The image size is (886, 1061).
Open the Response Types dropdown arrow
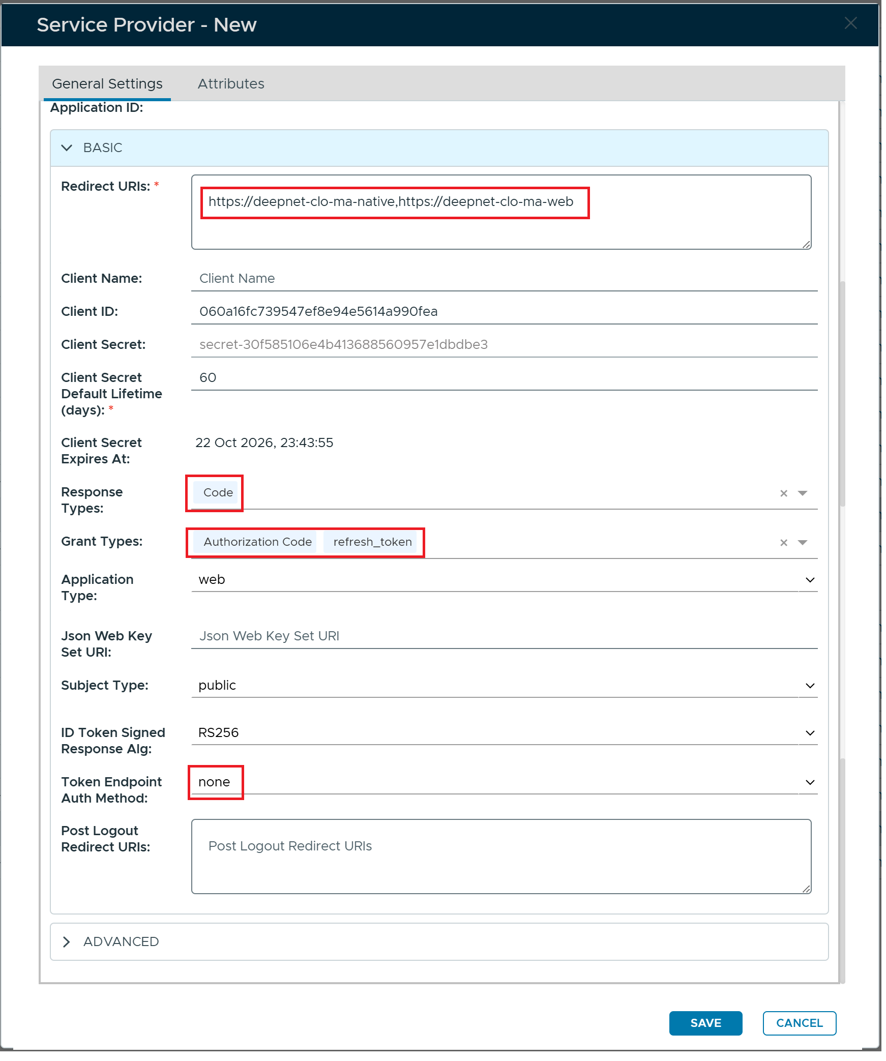coord(803,493)
